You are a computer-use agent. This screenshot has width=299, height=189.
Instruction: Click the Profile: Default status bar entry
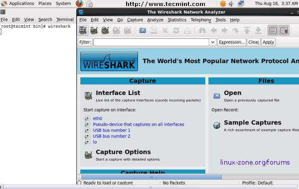point(257,183)
